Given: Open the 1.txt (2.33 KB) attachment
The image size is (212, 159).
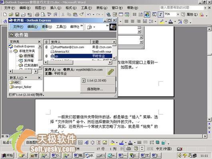Looking at the screenshot, I should 97,81.
